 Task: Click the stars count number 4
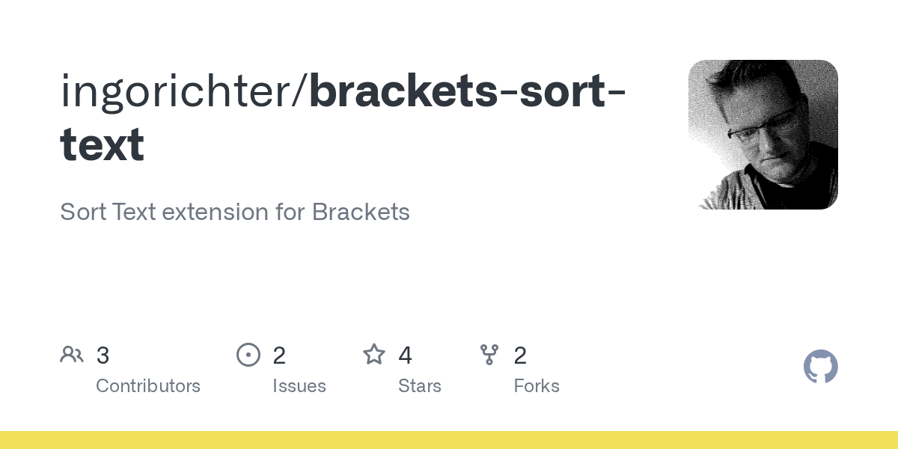point(405,355)
